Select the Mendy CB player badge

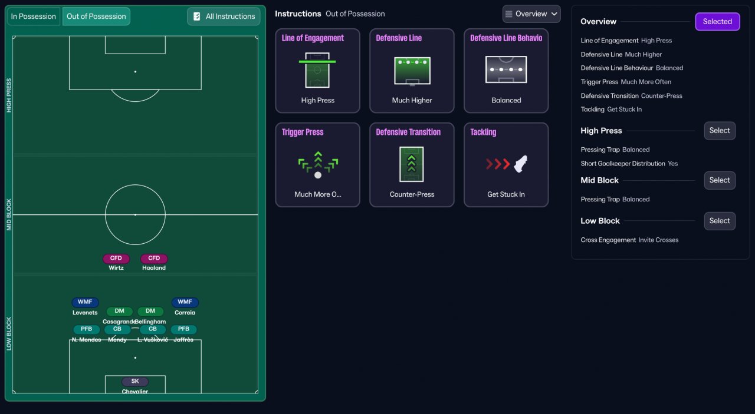[x=117, y=330]
